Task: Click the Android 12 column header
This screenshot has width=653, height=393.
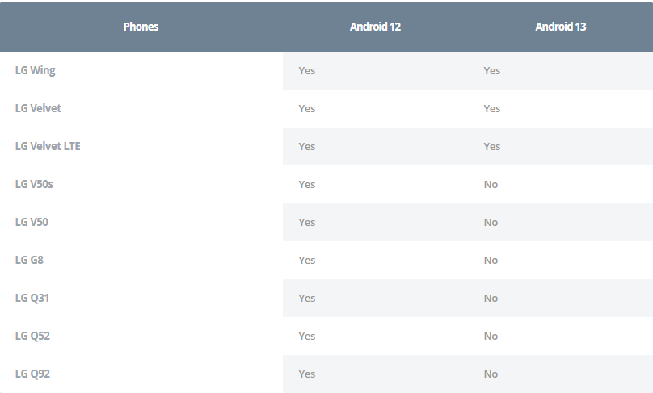Action: pos(375,27)
